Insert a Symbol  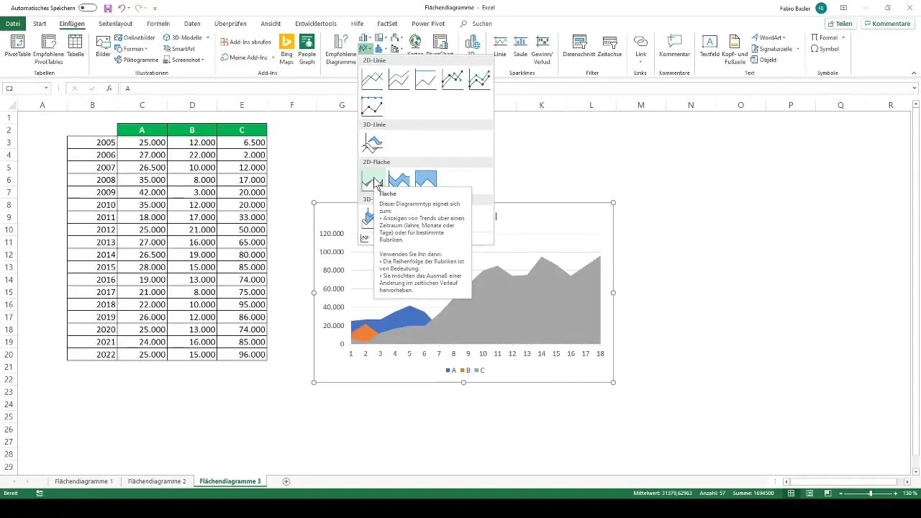point(825,48)
